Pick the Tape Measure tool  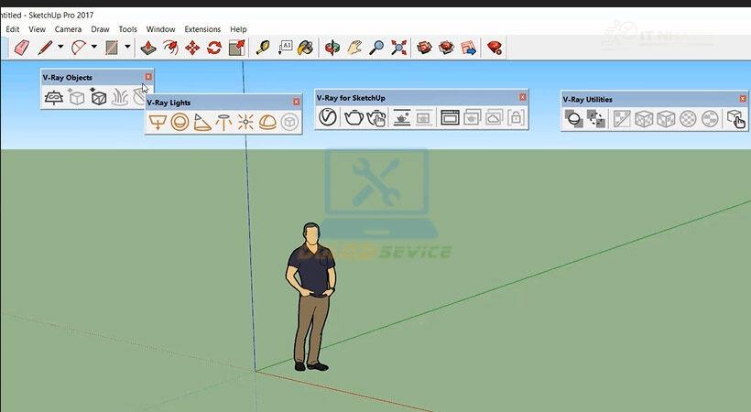263,48
